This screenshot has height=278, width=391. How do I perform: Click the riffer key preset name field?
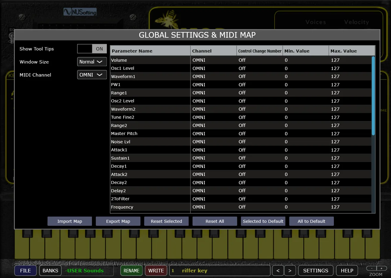point(220,271)
